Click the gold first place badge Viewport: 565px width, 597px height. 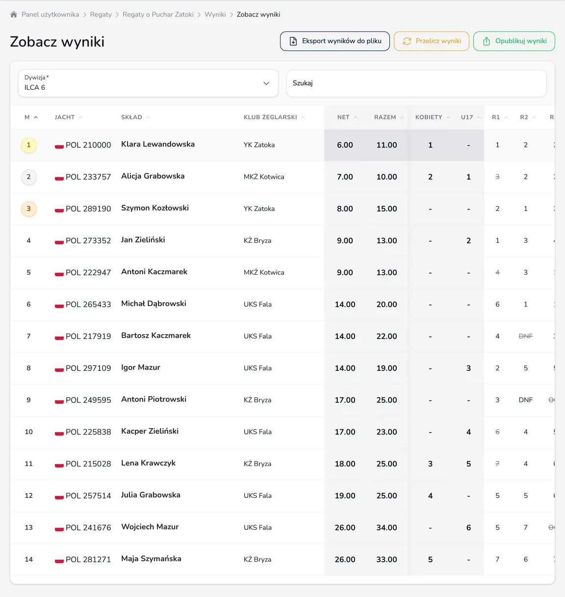(x=29, y=145)
